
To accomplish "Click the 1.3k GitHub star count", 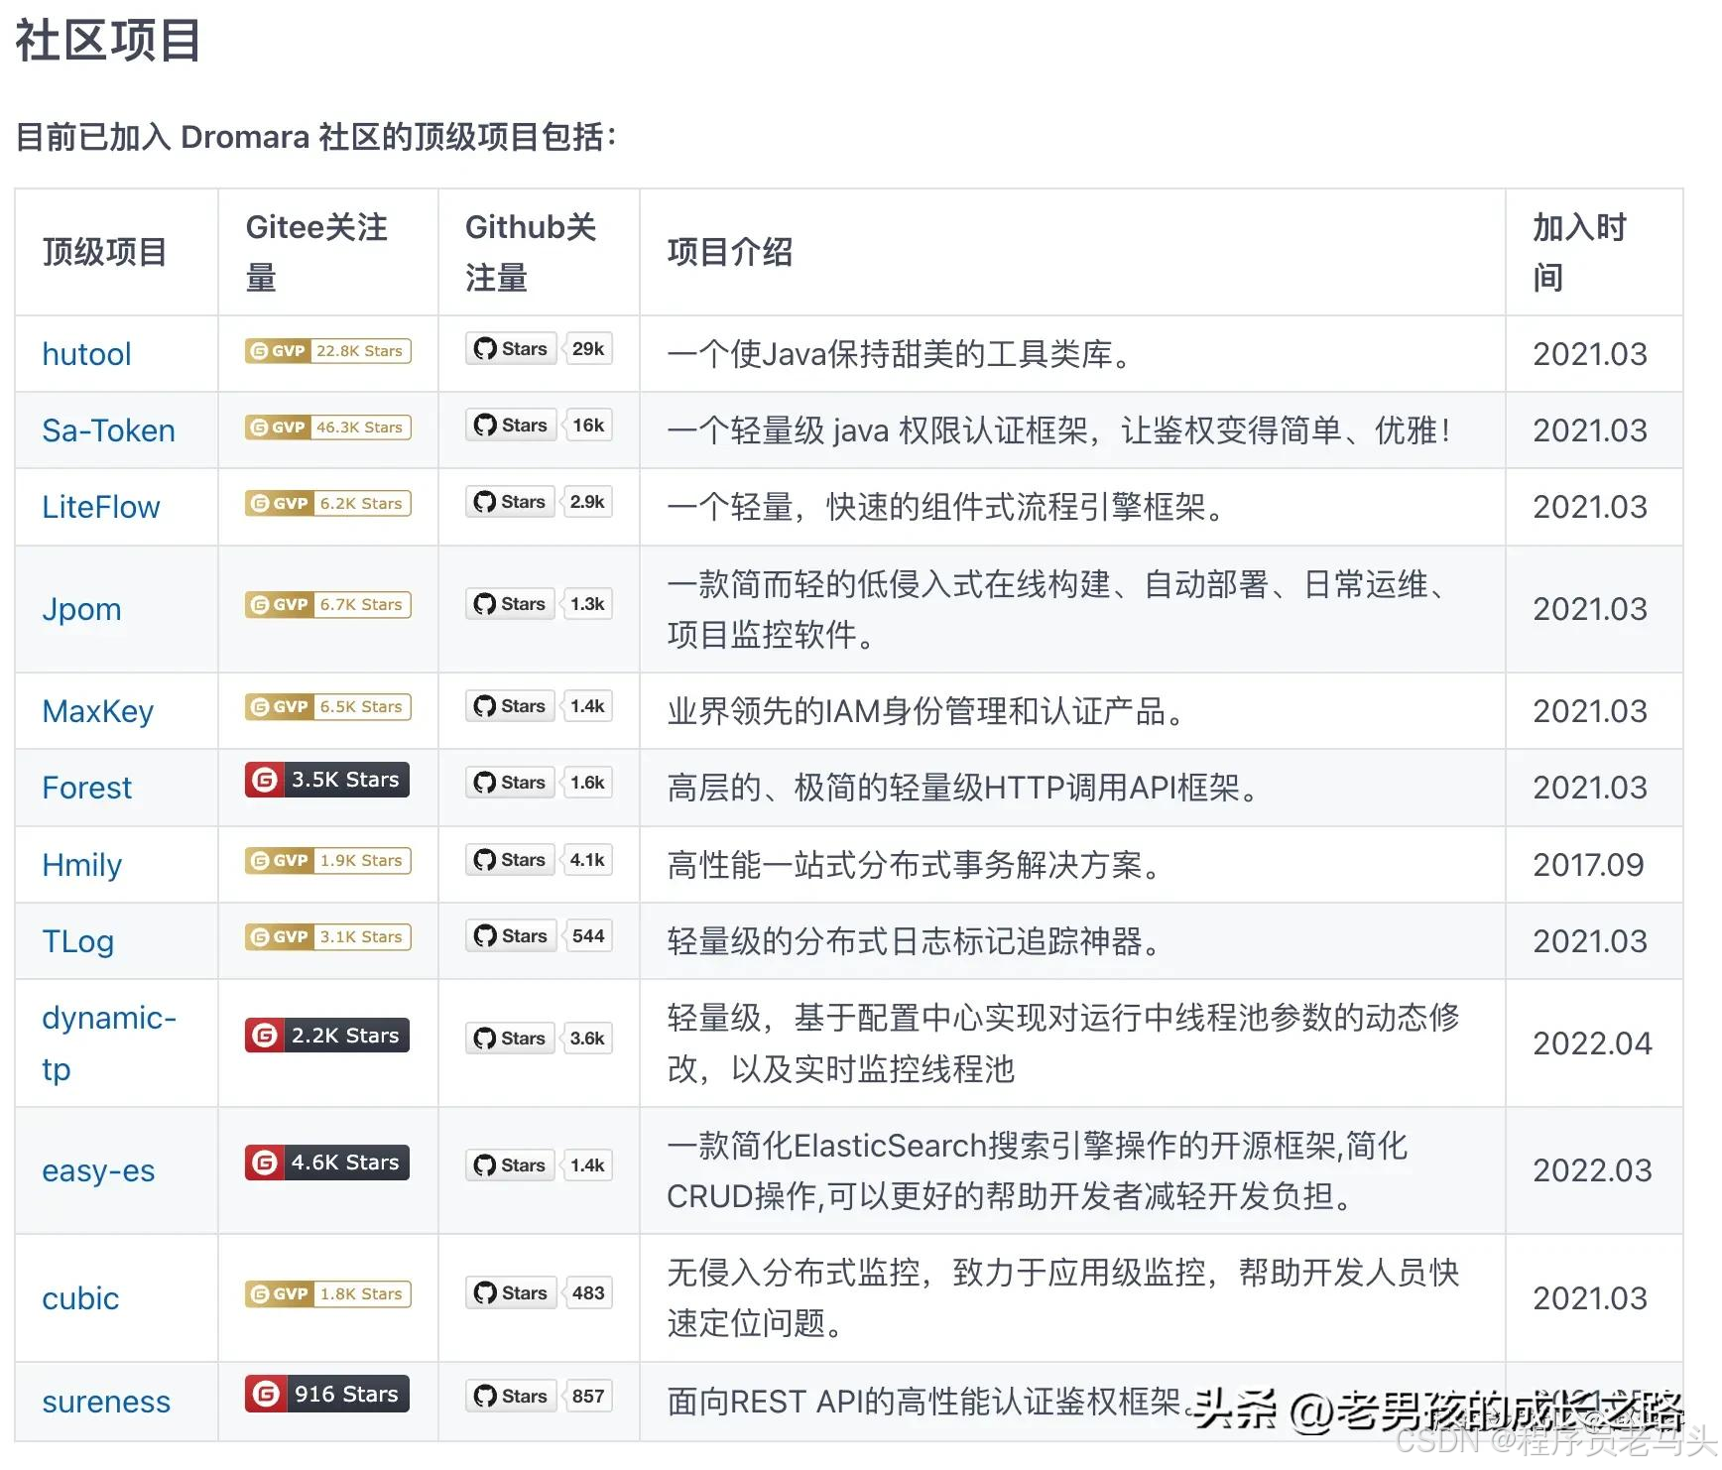I will (587, 604).
